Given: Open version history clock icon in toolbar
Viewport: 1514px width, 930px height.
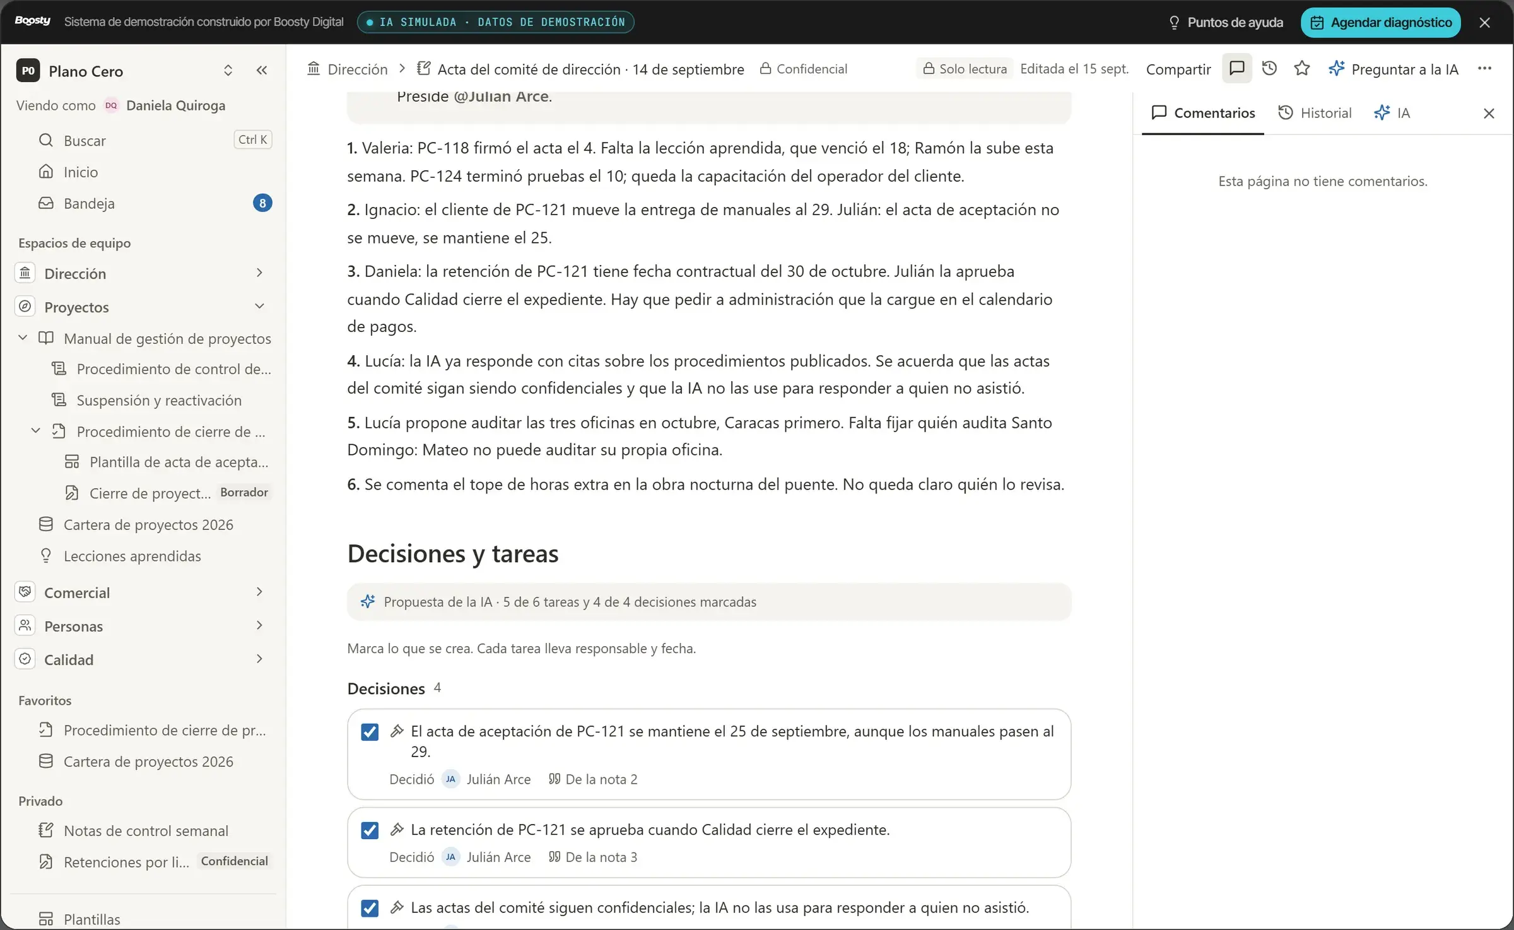Looking at the screenshot, I should tap(1269, 68).
